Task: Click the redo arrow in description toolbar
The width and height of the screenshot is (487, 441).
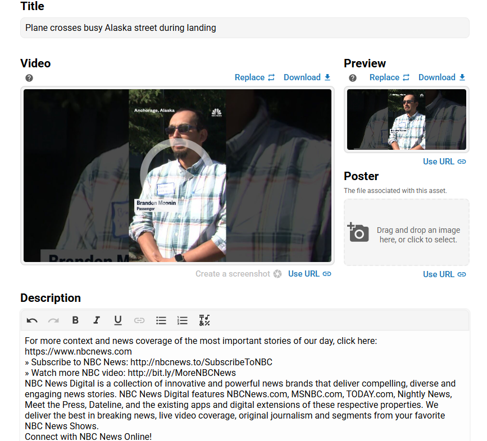Action: coord(53,320)
